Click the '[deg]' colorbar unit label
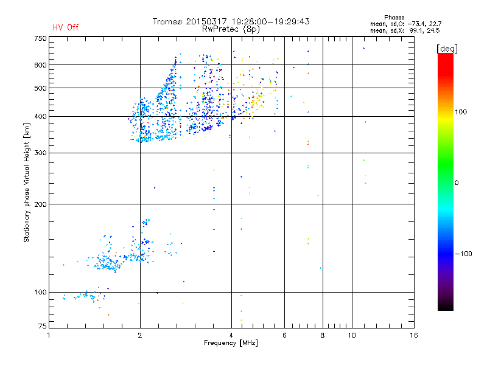Image resolution: width=487 pixels, height=365 pixels. (x=447, y=49)
